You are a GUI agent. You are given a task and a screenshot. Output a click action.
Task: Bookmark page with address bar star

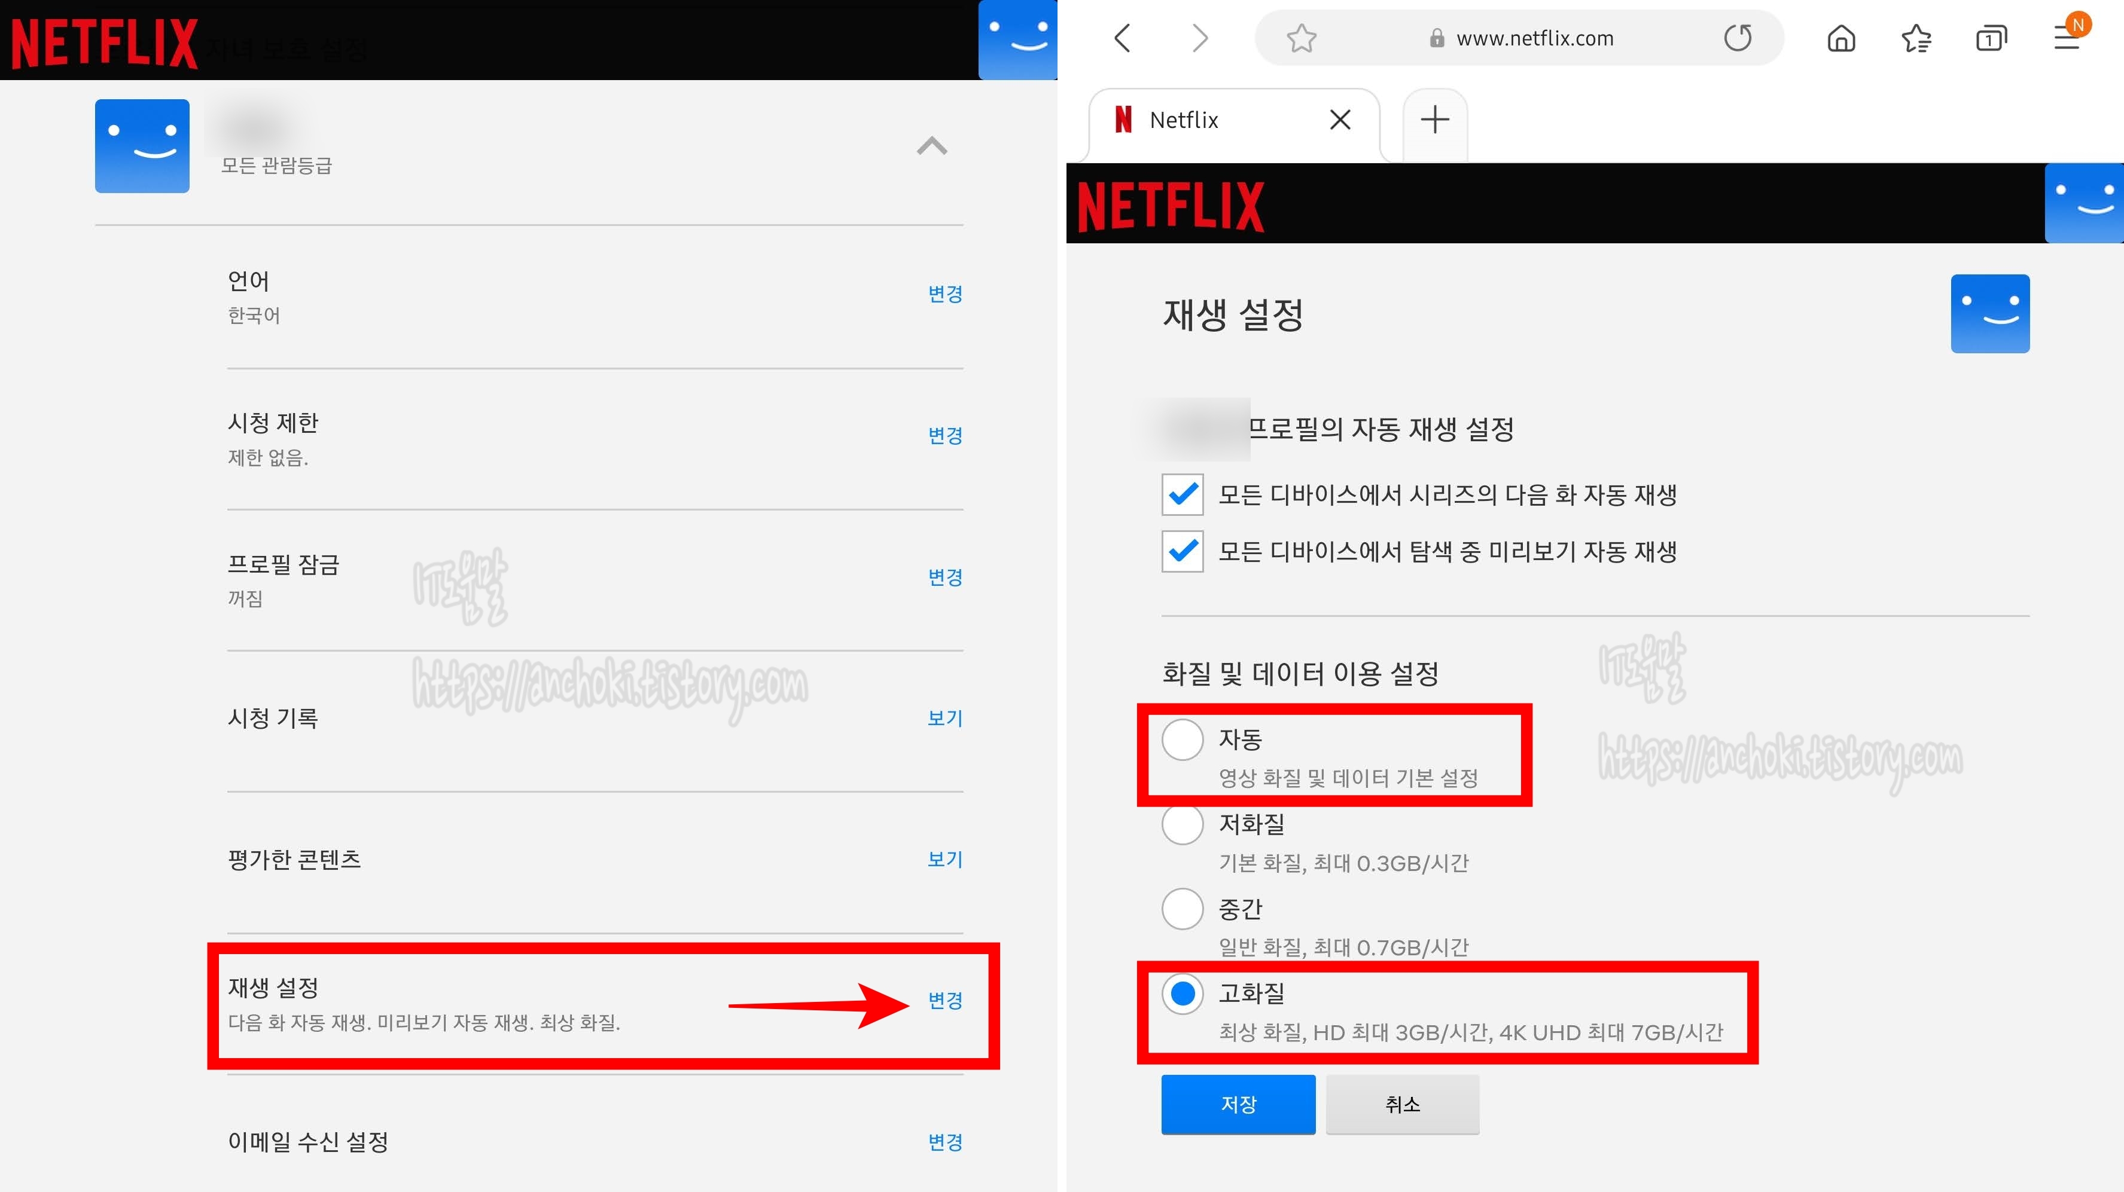1301,38
